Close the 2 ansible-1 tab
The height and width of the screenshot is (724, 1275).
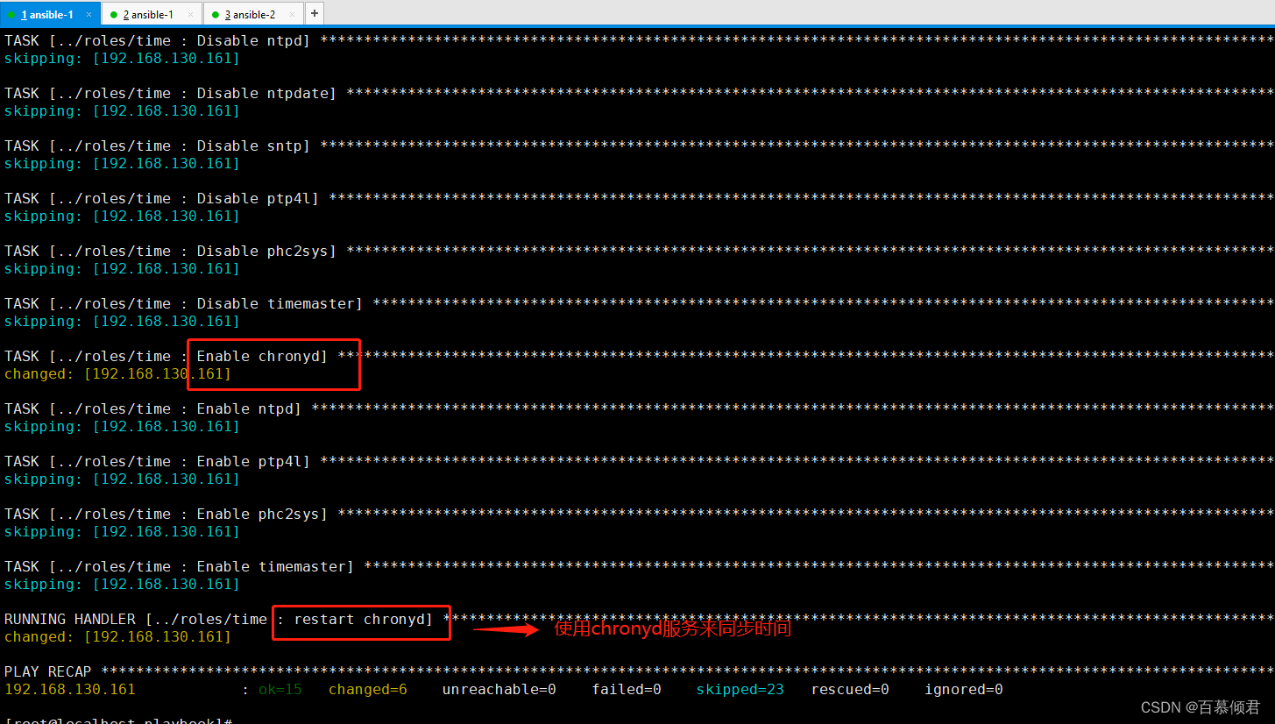click(x=190, y=14)
